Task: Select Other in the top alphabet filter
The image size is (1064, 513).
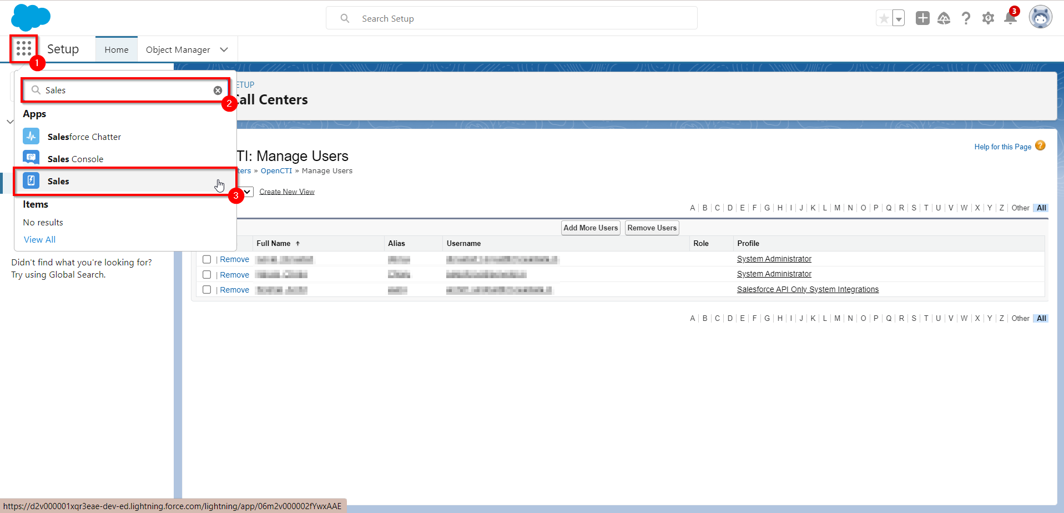Action: pos(1020,208)
